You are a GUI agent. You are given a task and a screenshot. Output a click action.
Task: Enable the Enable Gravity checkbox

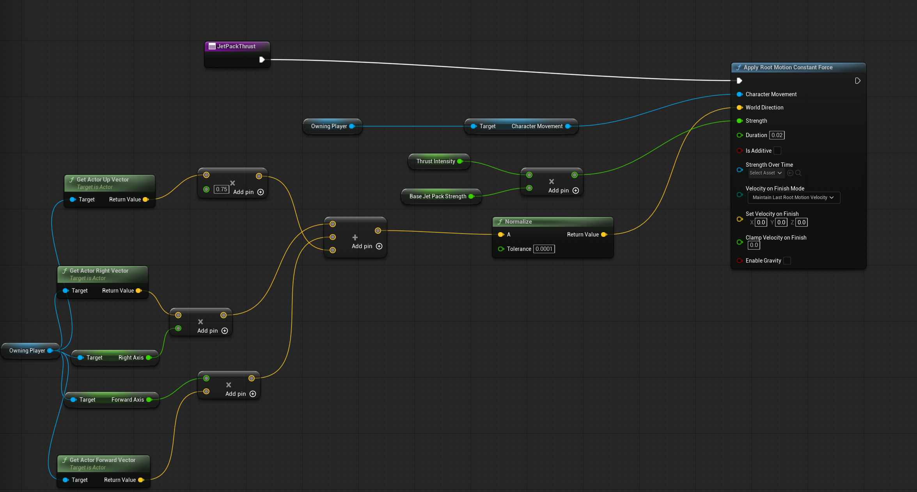(x=787, y=261)
